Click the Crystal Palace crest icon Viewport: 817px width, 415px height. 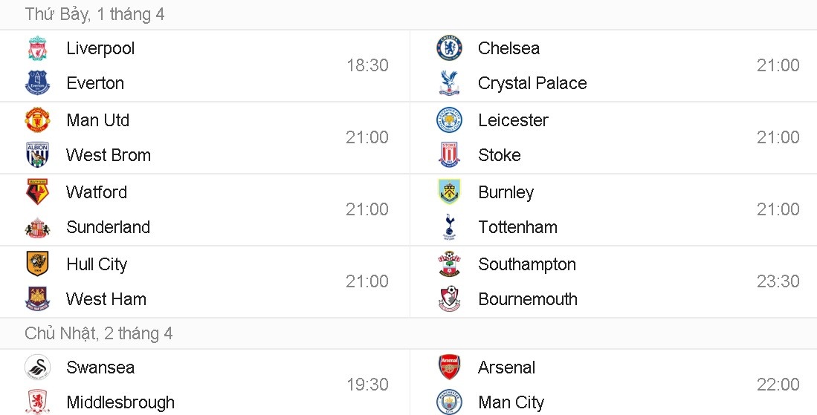pyautogui.click(x=449, y=83)
